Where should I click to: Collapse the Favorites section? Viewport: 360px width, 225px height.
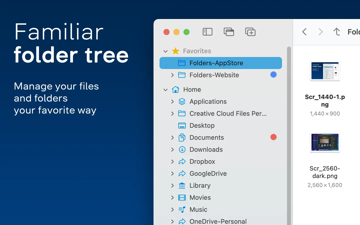pos(165,51)
